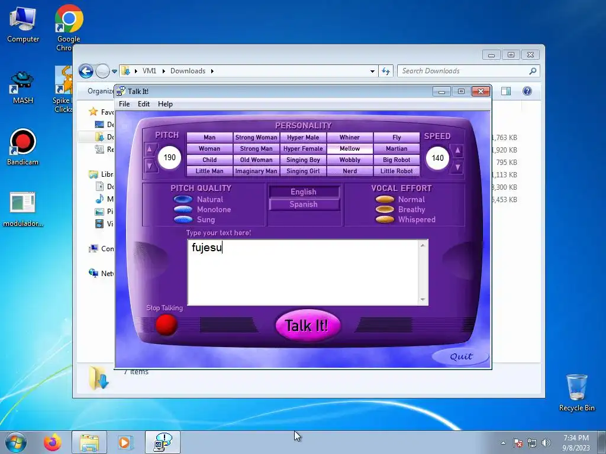Click the volume icon in system tray
606x454 pixels.
click(x=546, y=443)
